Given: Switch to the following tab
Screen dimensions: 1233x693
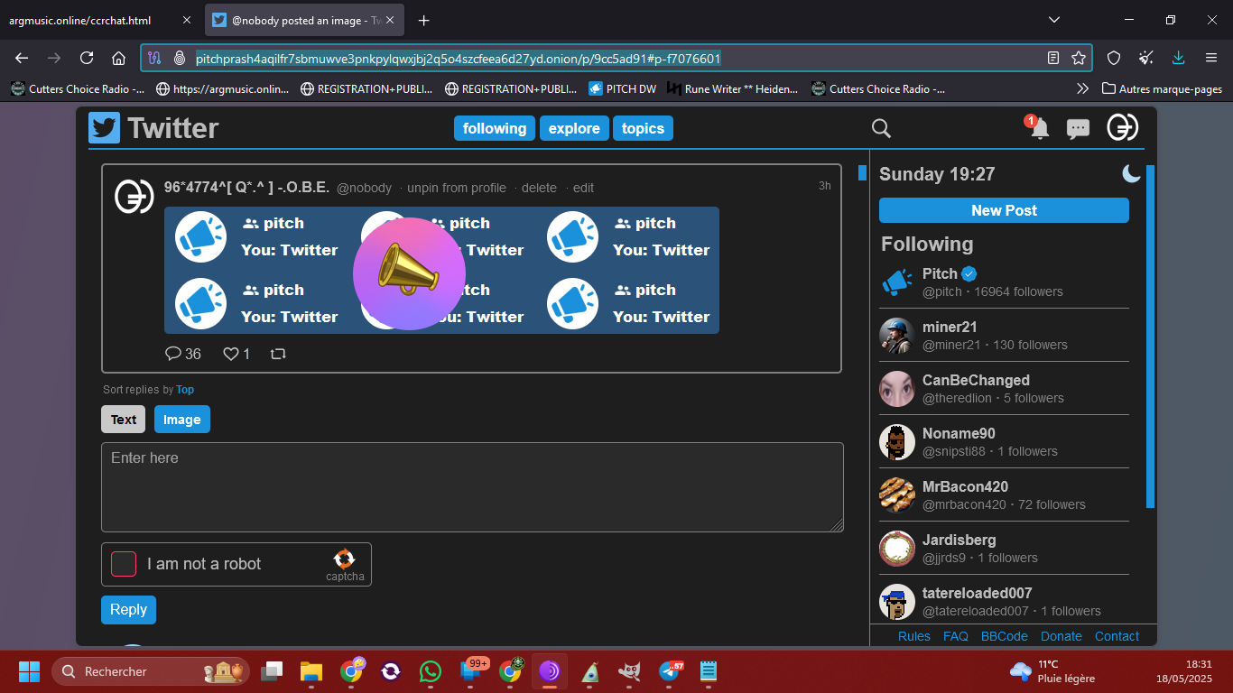Looking at the screenshot, I should [495, 128].
